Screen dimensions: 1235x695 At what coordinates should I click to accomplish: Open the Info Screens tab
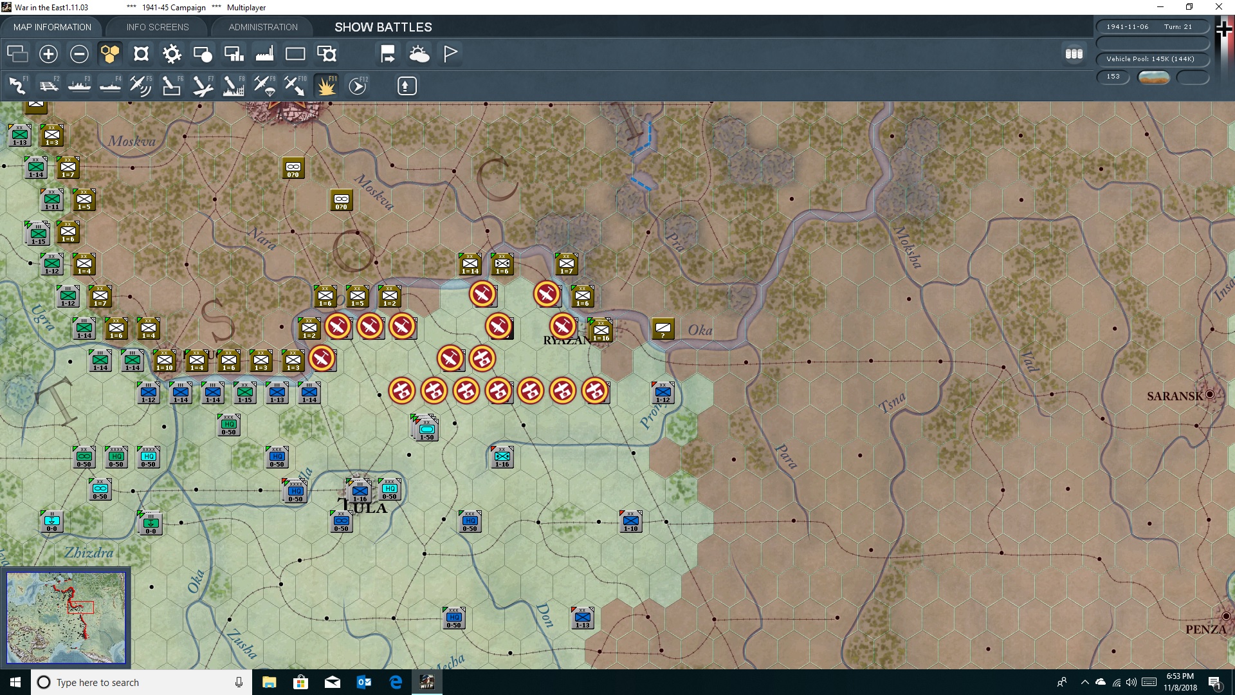(158, 27)
